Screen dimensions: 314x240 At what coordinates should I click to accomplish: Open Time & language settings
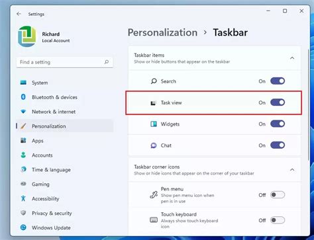click(64, 170)
